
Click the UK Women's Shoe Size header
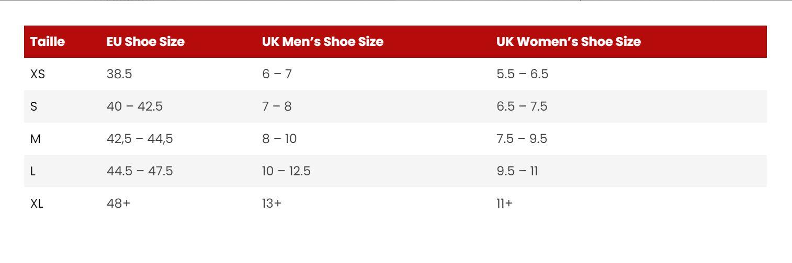tap(569, 42)
